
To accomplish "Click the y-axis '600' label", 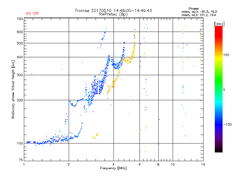I will point(20,32).
